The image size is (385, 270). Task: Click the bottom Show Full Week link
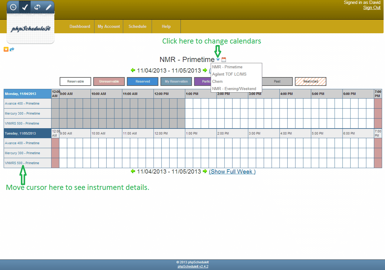click(x=232, y=171)
